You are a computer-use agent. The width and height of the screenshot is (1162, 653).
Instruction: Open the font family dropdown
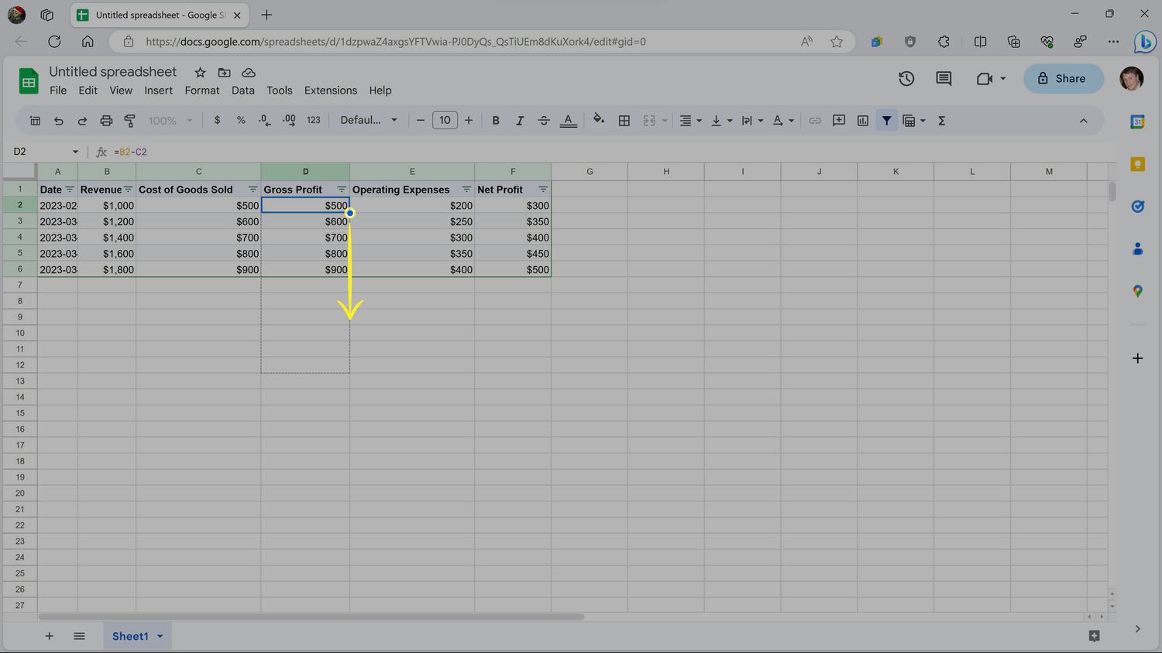tap(369, 121)
